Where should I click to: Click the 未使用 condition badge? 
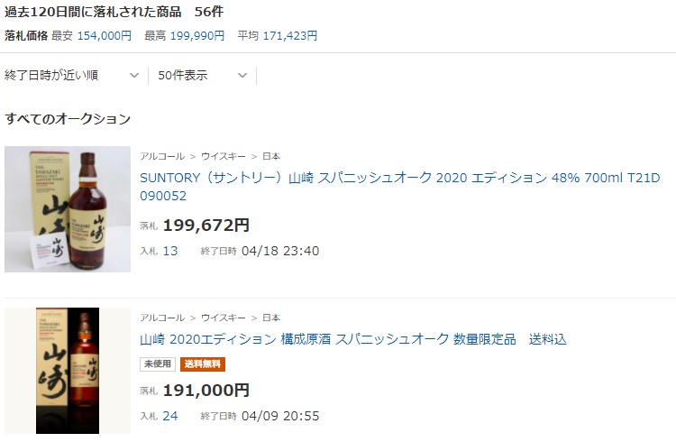tap(158, 364)
